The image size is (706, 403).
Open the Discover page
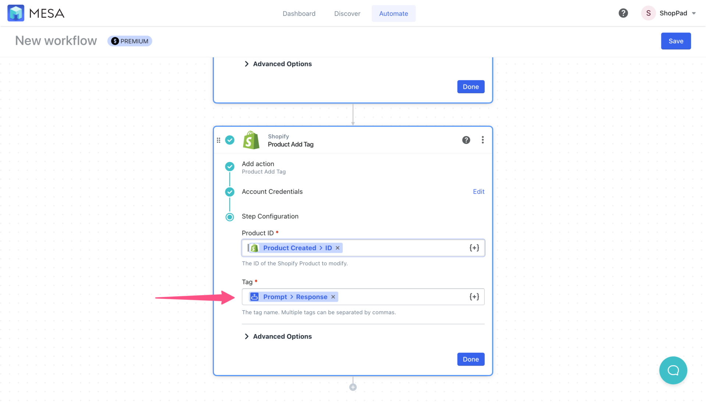pyautogui.click(x=347, y=13)
